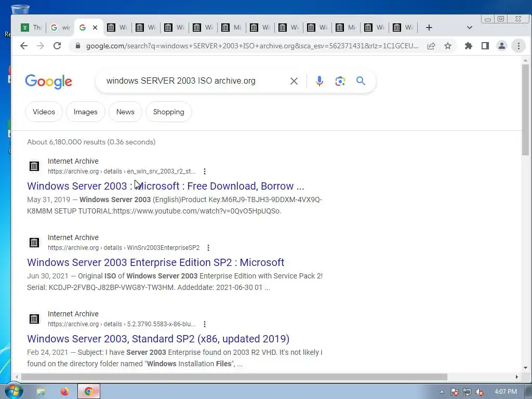The image size is (532, 399).
Task: Click the Internet Archive favicon beside en_win_srv_2003 result
Action: tap(34, 166)
